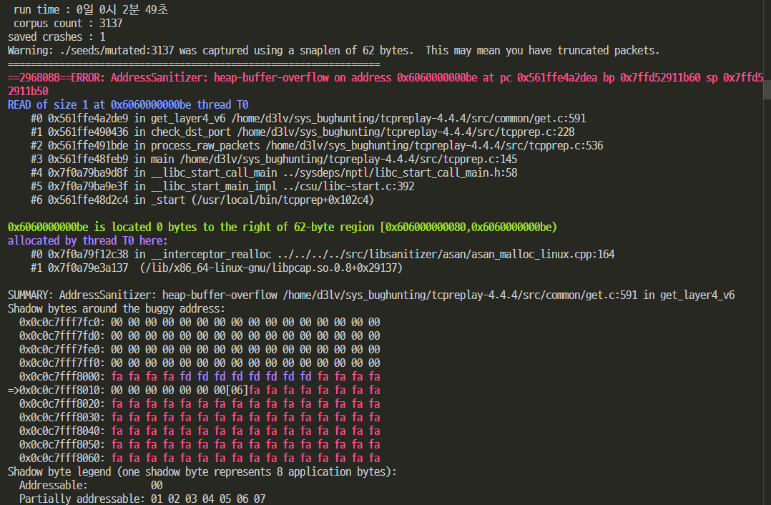This screenshot has width=771, height=505.
Task: Click shadow row 0x0c0c7fff7fe0
Action: click(x=200, y=350)
